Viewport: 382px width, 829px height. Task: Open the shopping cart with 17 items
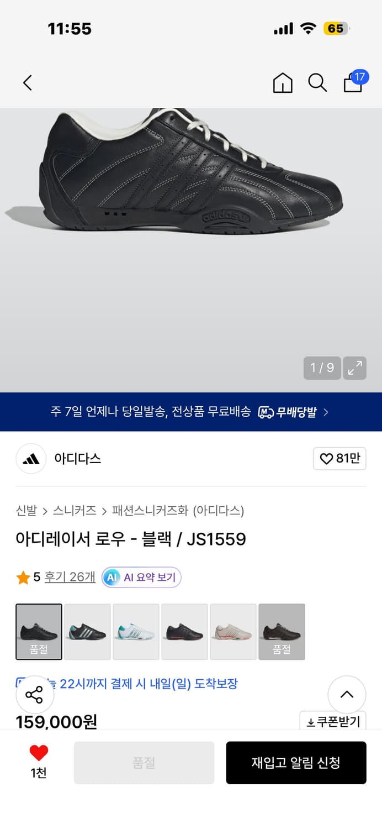point(352,82)
